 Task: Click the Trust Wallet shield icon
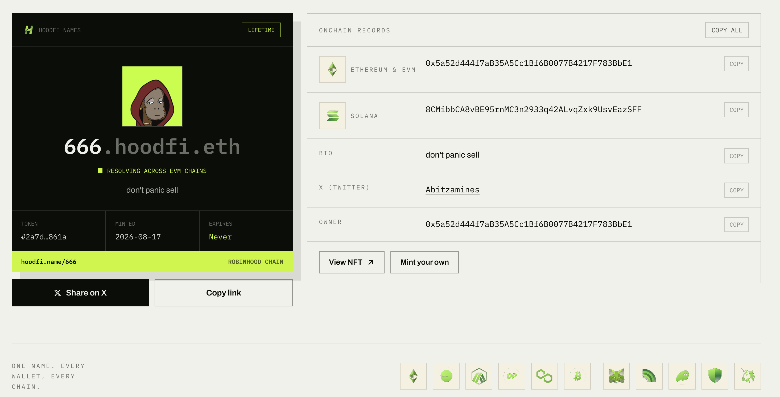click(x=715, y=376)
